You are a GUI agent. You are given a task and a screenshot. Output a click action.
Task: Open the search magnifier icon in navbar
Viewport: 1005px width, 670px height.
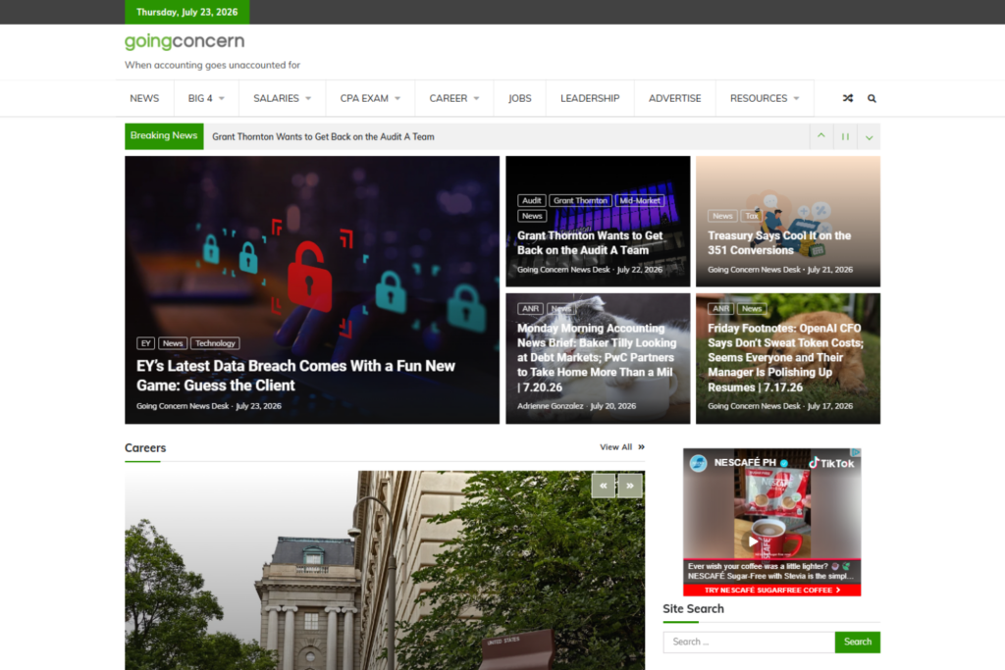[x=872, y=99]
